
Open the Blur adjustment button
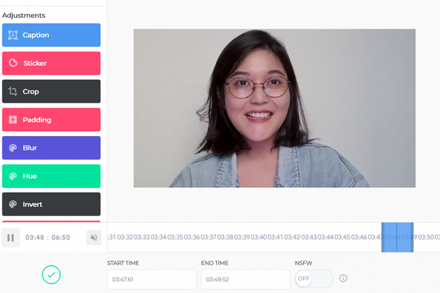pyautogui.click(x=51, y=148)
